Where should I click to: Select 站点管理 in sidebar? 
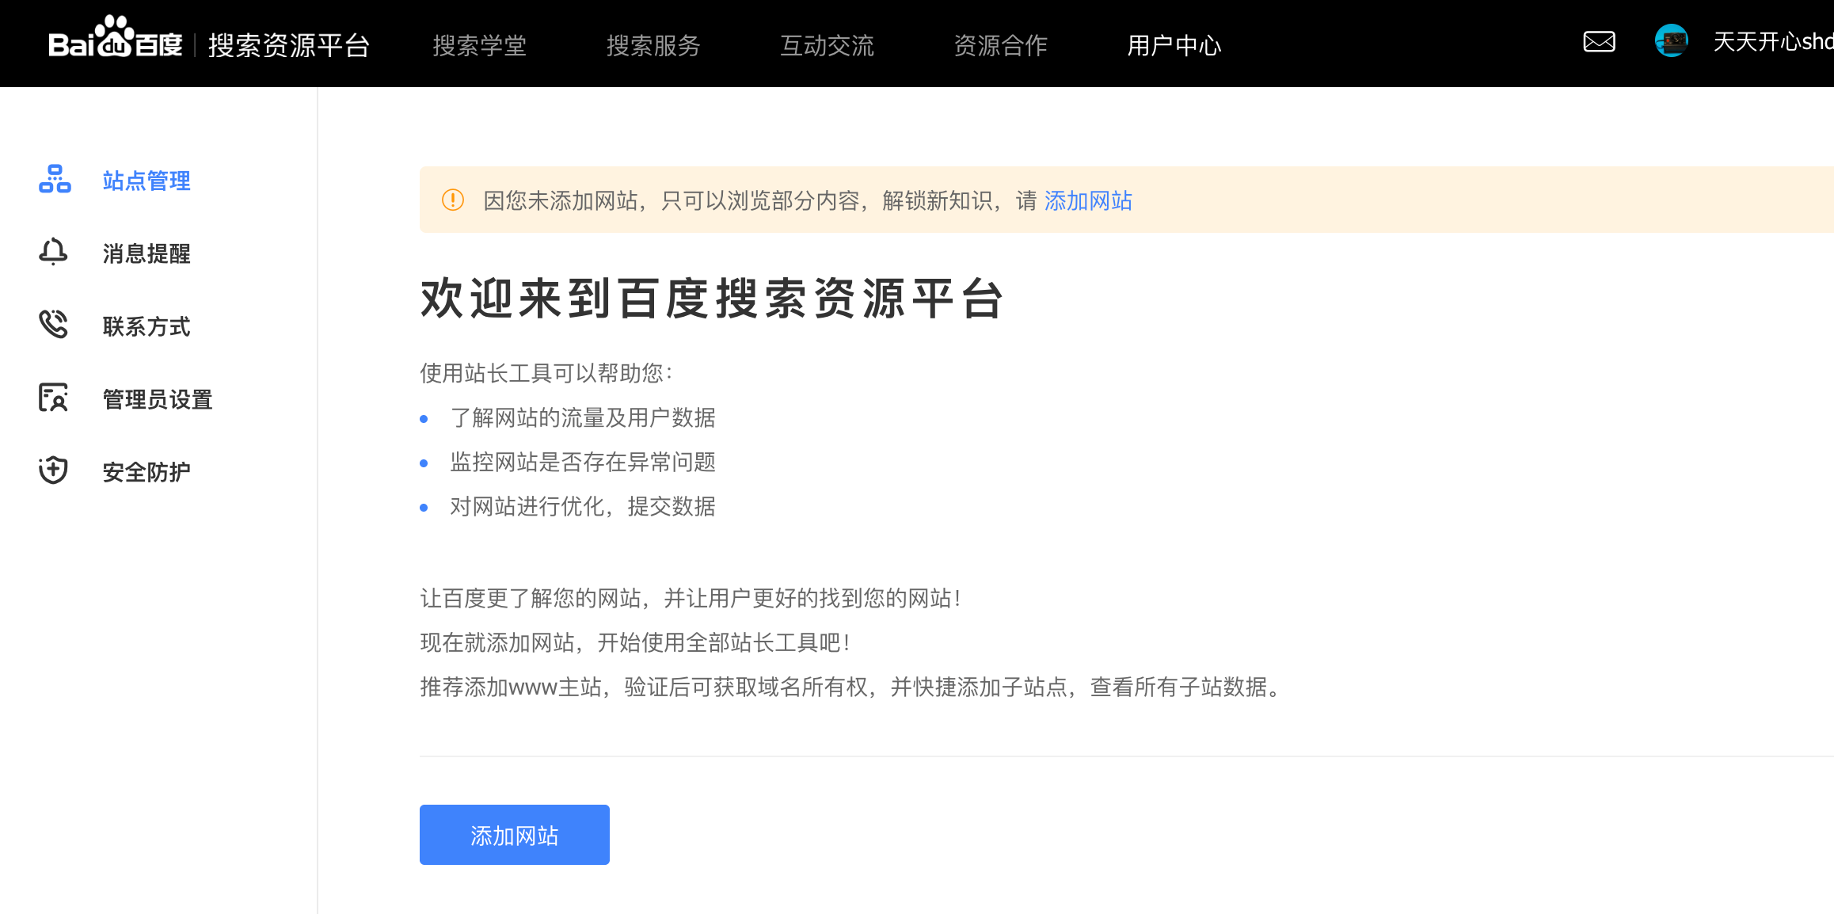coord(146,181)
